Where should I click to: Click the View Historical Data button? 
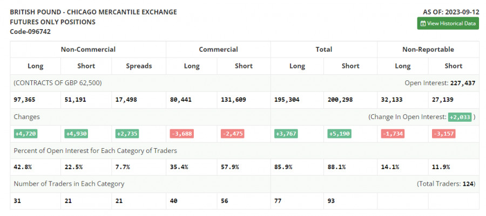point(448,23)
